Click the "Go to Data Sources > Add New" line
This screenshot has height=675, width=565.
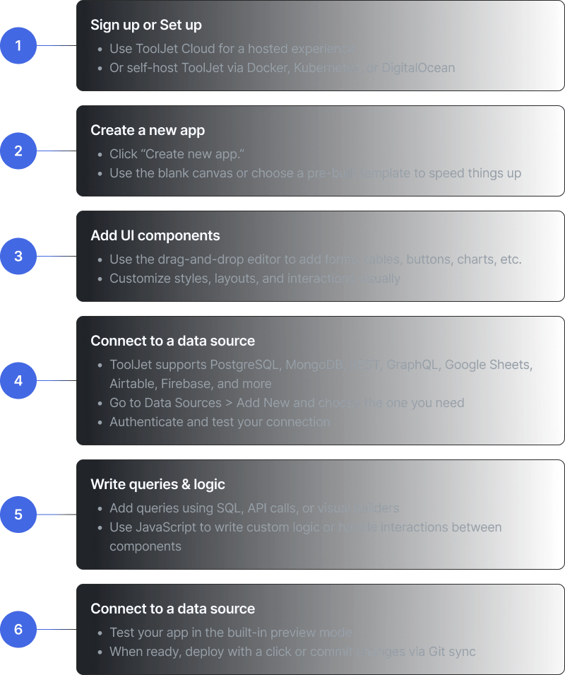287,403
